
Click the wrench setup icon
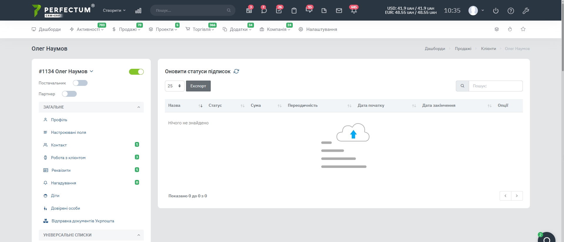point(526,11)
